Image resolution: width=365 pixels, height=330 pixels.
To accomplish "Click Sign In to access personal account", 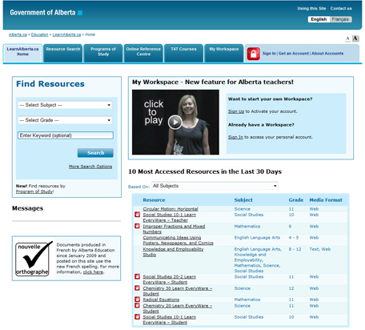I will point(235,137).
